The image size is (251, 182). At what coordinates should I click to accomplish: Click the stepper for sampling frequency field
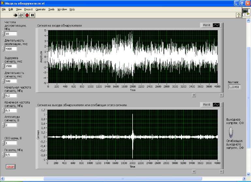(3, 34)
